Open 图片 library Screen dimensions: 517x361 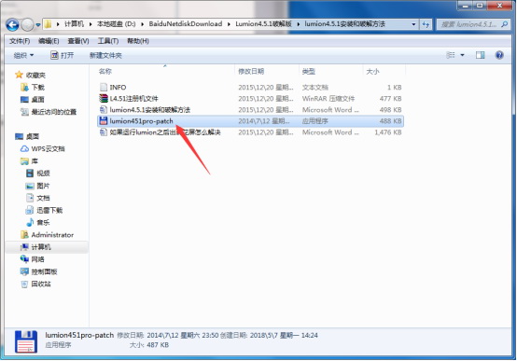(43, 186)
